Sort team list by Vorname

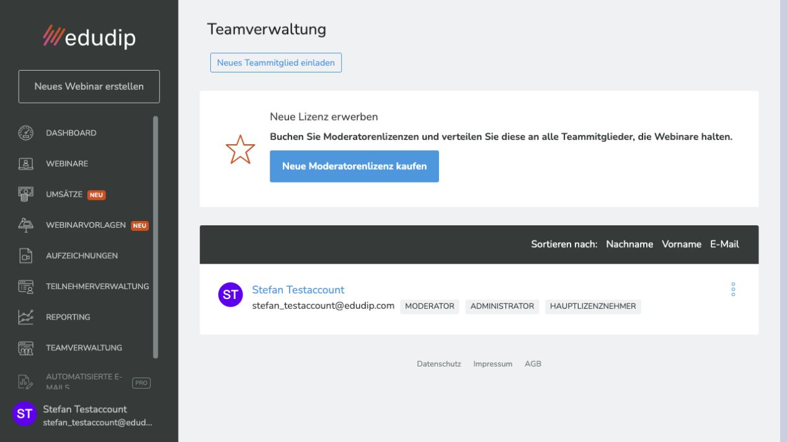click(x=682, y=245)
